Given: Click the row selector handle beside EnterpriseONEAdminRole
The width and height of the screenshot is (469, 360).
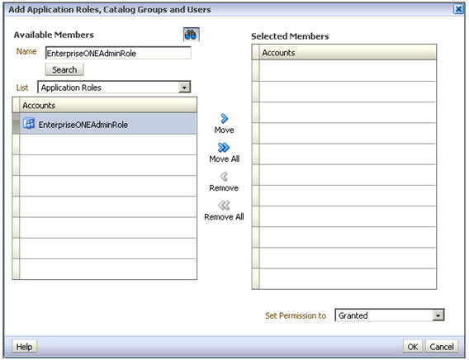Looking at the screenshot, I should (x=17, y=124).
